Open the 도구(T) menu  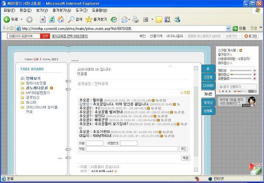tap(82, 10)
